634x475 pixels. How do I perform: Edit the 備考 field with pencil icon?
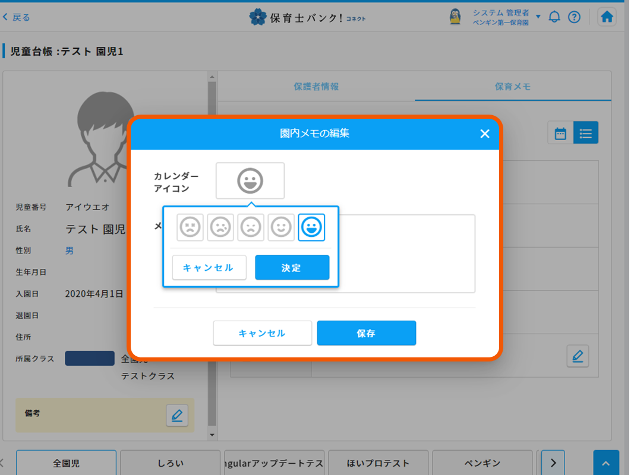[x=176, y=415]
